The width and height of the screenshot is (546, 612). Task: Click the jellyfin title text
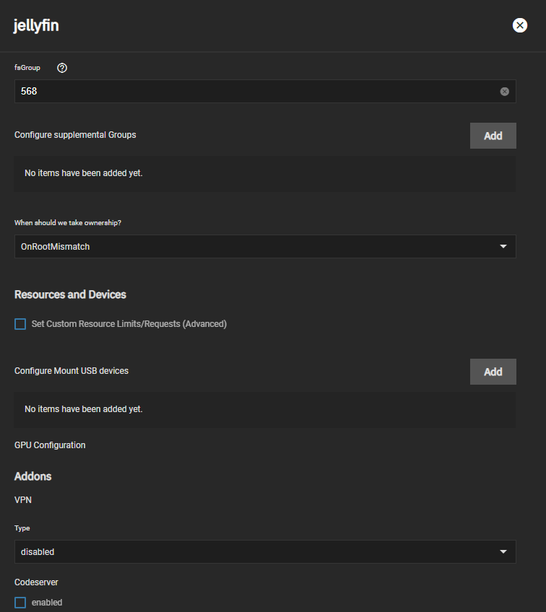pos(36,26)
